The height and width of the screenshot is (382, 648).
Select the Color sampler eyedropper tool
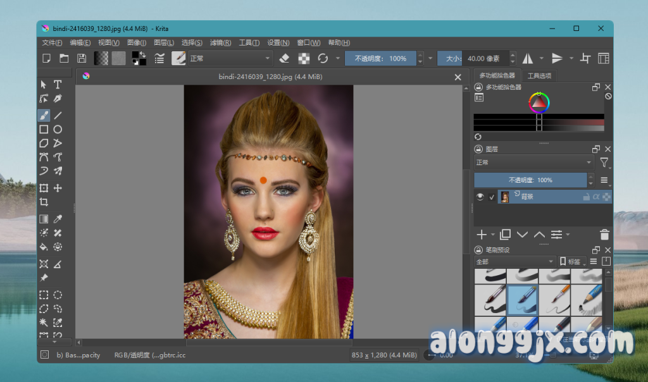tap(58, 219)
